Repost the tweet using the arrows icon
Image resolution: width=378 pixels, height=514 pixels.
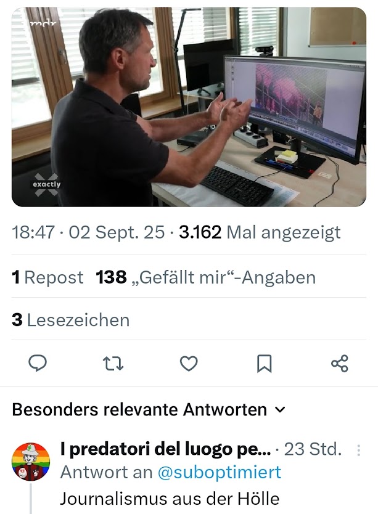[x=113, y=364]
